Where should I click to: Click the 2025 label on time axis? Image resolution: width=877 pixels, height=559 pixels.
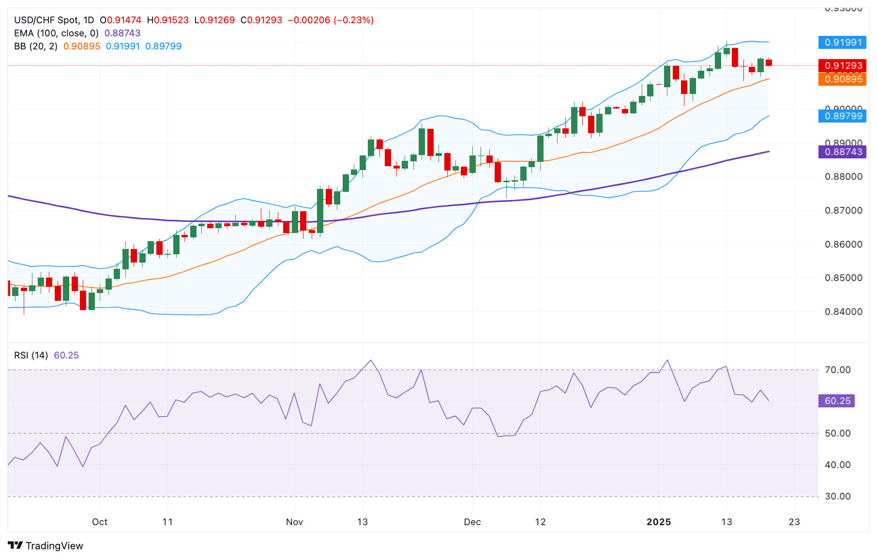(659, 522)
